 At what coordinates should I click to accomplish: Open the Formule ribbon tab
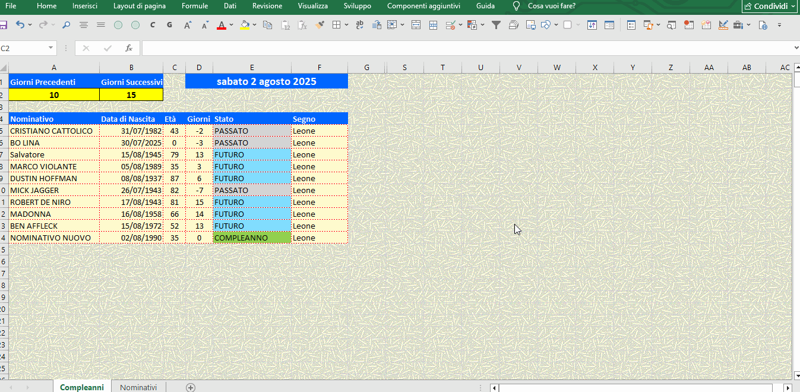tap(195, 6)
